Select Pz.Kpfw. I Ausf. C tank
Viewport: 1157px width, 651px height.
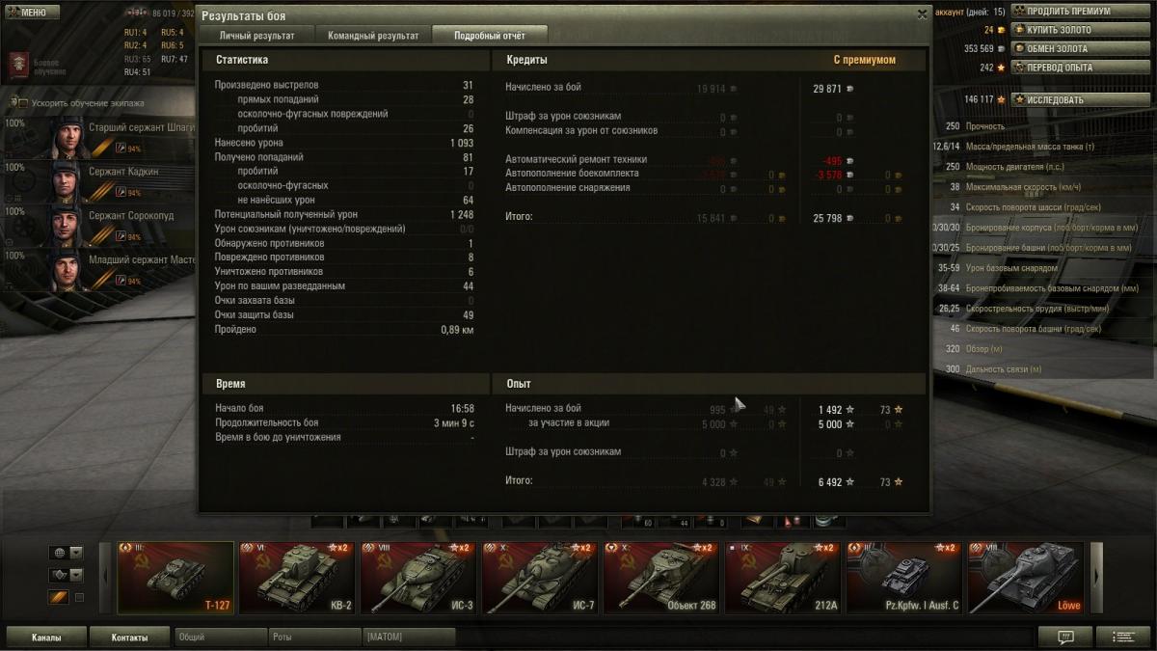point(904,578)
